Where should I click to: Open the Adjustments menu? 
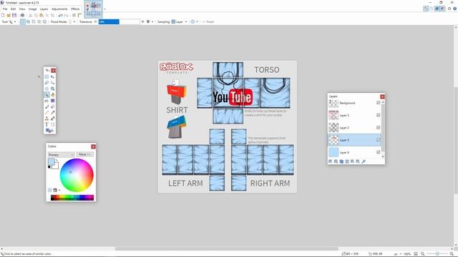[59, 9]
